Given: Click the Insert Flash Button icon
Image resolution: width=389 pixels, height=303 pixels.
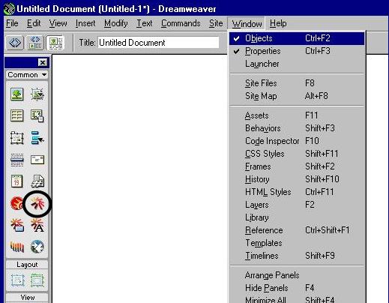Looking at the screenshot, I should coord(17,225).
